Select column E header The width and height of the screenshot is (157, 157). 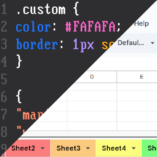tap(142, 77)
